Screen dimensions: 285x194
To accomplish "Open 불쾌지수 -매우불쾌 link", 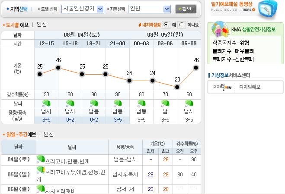I will 233,51.
